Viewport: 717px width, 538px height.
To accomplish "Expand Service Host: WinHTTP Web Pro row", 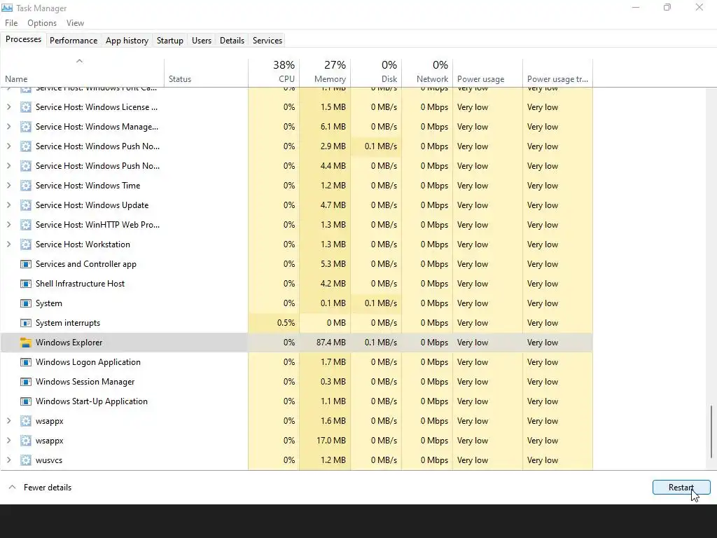I will 8,225.
